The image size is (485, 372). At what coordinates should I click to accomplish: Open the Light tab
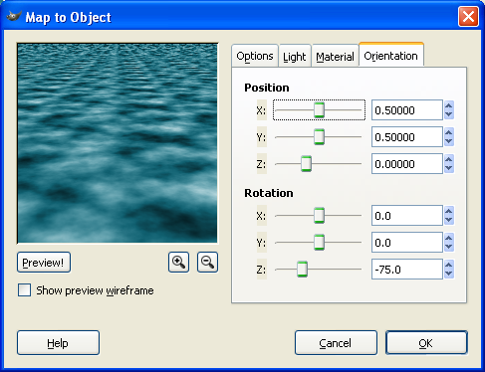[295, 57]
